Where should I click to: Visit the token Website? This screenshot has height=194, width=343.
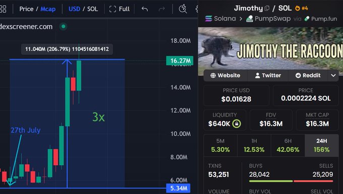pos(225,75)
